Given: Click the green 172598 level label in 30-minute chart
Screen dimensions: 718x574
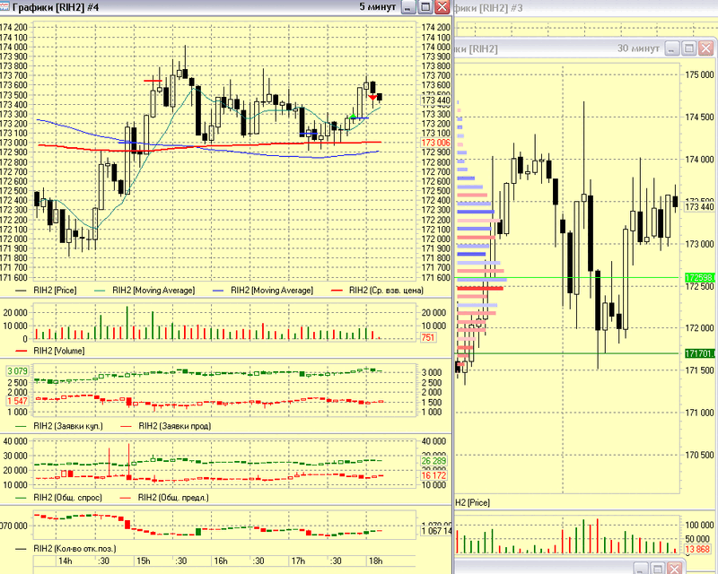Looking at the screenshot, I should pos(699,278).
